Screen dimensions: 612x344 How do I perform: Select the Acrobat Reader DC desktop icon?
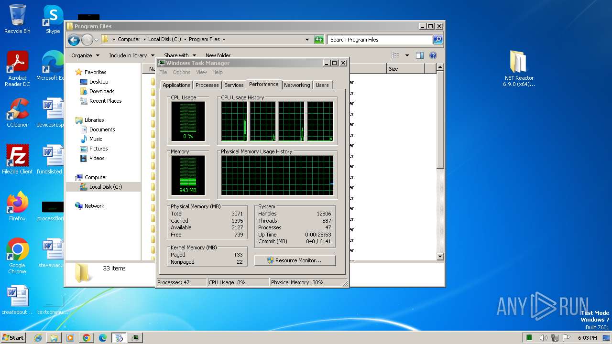[17, 69]
